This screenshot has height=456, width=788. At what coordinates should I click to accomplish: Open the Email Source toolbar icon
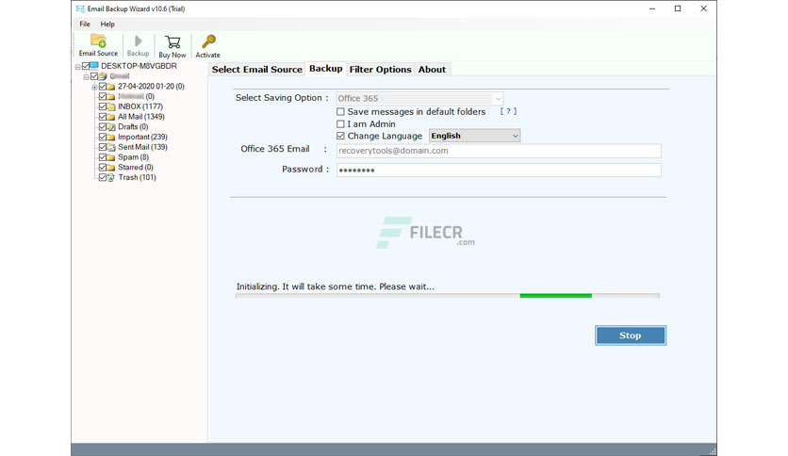[98, 41]
